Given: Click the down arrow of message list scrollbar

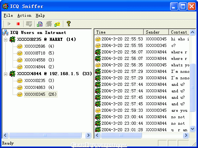Looking at the screenshot, I should point(192,129).
